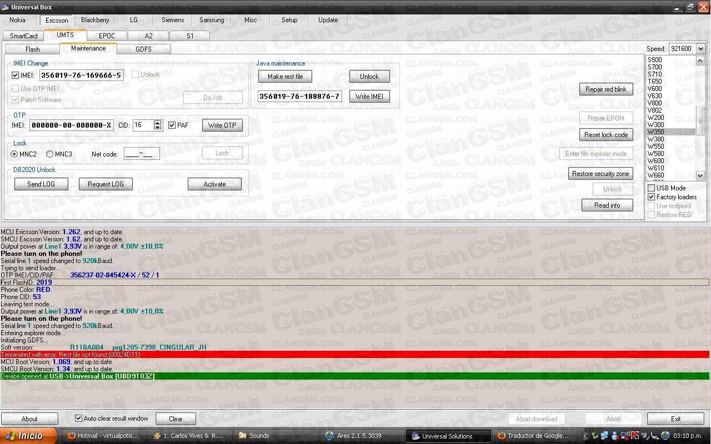Switch to the GDFS tab
711x444 pixels.
(143, 49)
